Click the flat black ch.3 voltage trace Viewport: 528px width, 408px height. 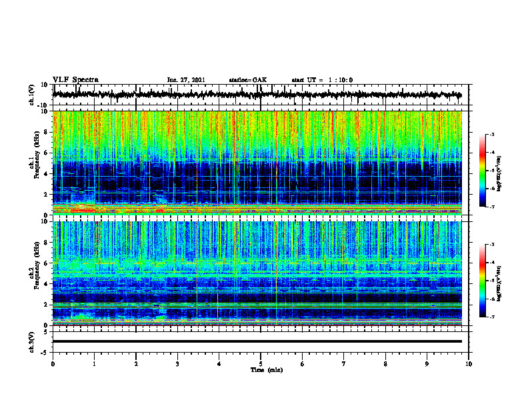257,341
